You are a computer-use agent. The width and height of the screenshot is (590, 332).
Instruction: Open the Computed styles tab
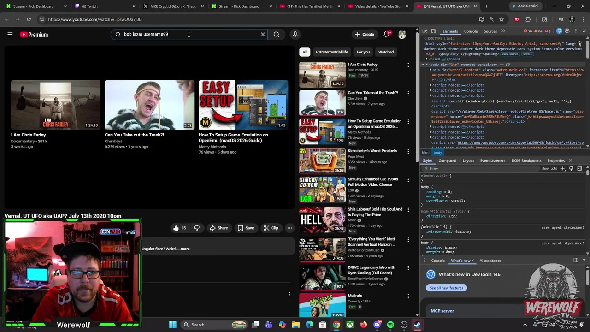tap(447, 160)
